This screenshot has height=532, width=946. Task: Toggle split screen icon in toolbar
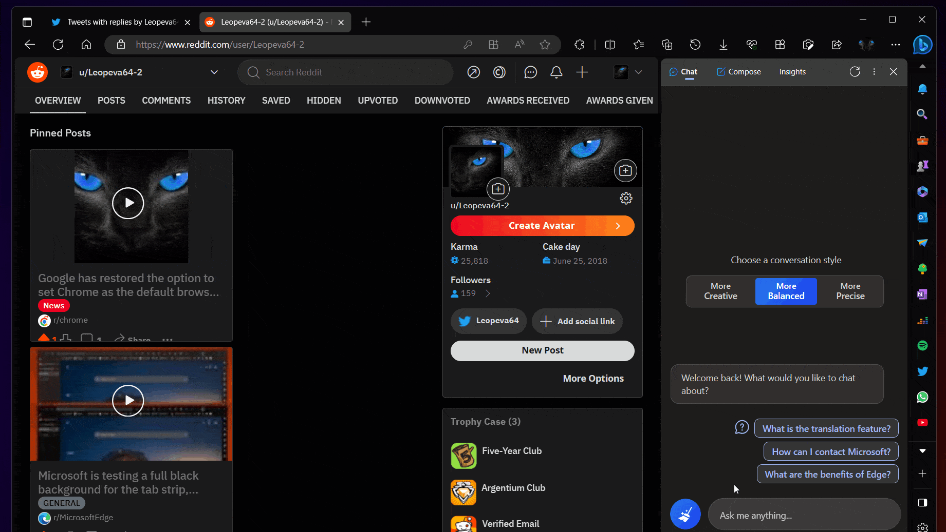[610, 45]
